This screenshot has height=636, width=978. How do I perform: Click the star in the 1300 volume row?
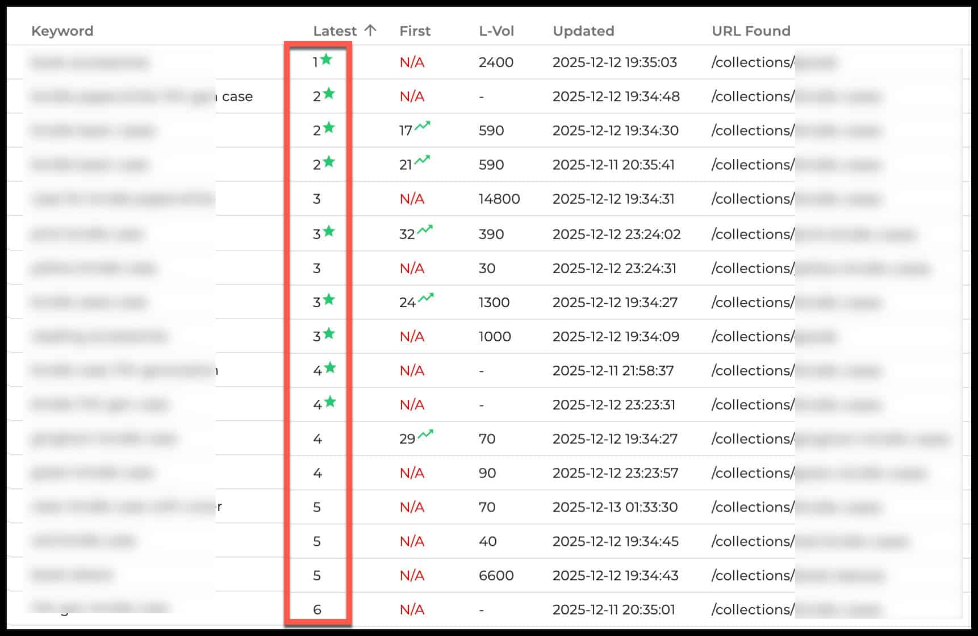pos(329,299)
